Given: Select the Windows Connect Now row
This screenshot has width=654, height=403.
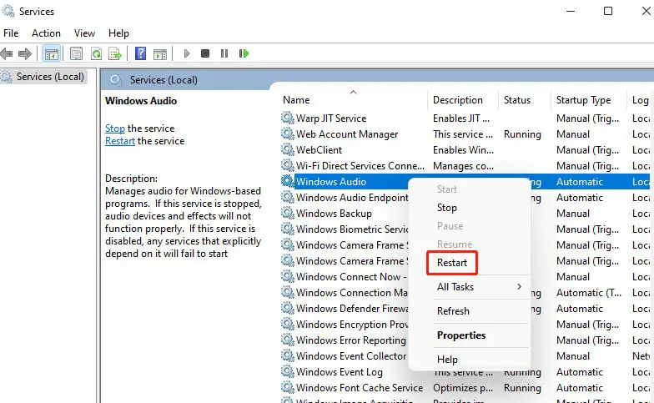Looking at the screenshot, I should [x=351, y=277].
